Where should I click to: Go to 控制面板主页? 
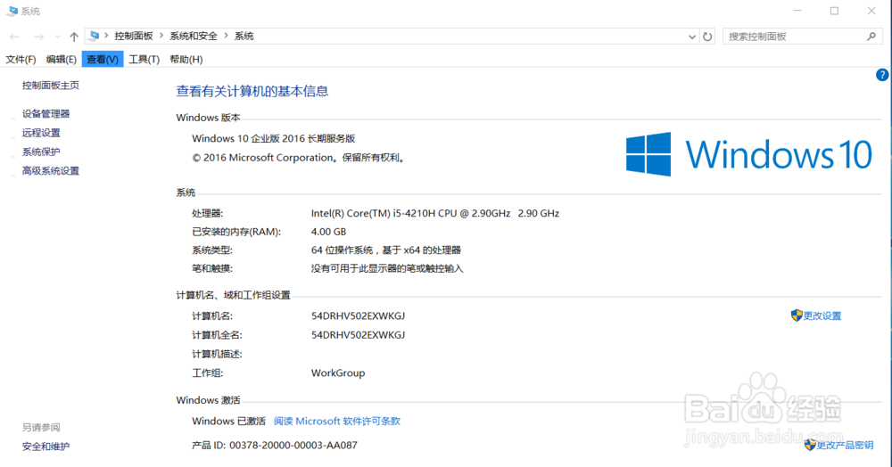51,86
